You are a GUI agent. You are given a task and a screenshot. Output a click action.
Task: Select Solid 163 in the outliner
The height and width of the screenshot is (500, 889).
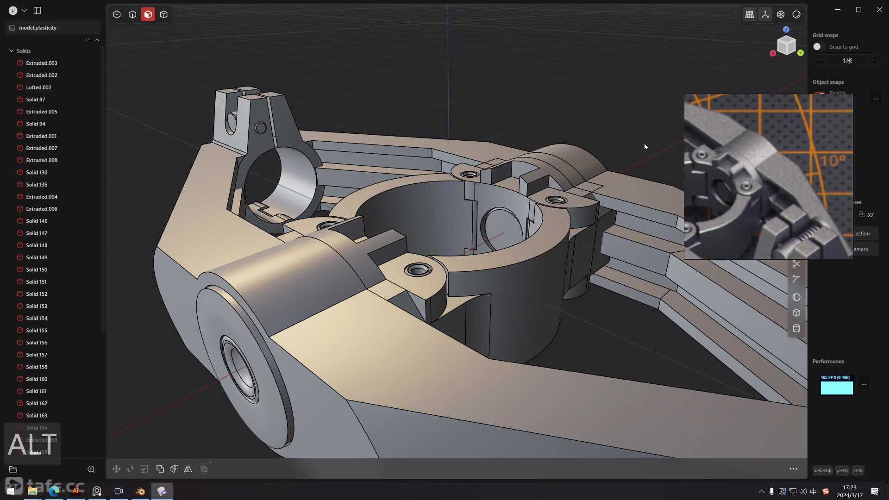pos(37,416)
